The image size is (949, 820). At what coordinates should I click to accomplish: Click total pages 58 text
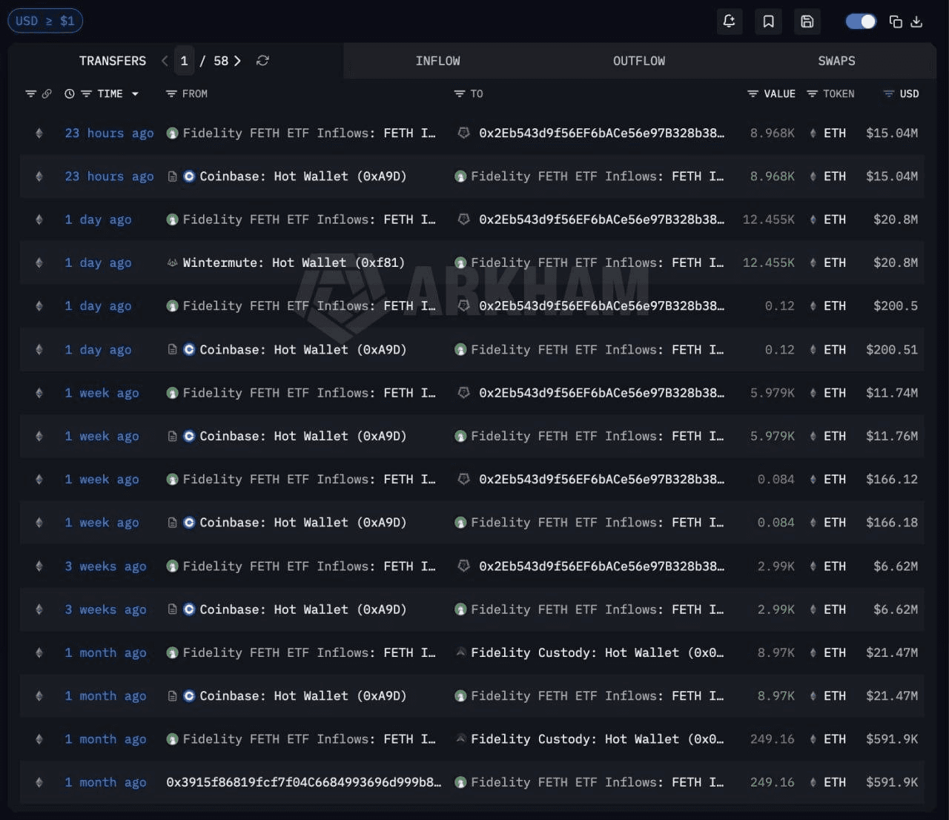(221, 61)
